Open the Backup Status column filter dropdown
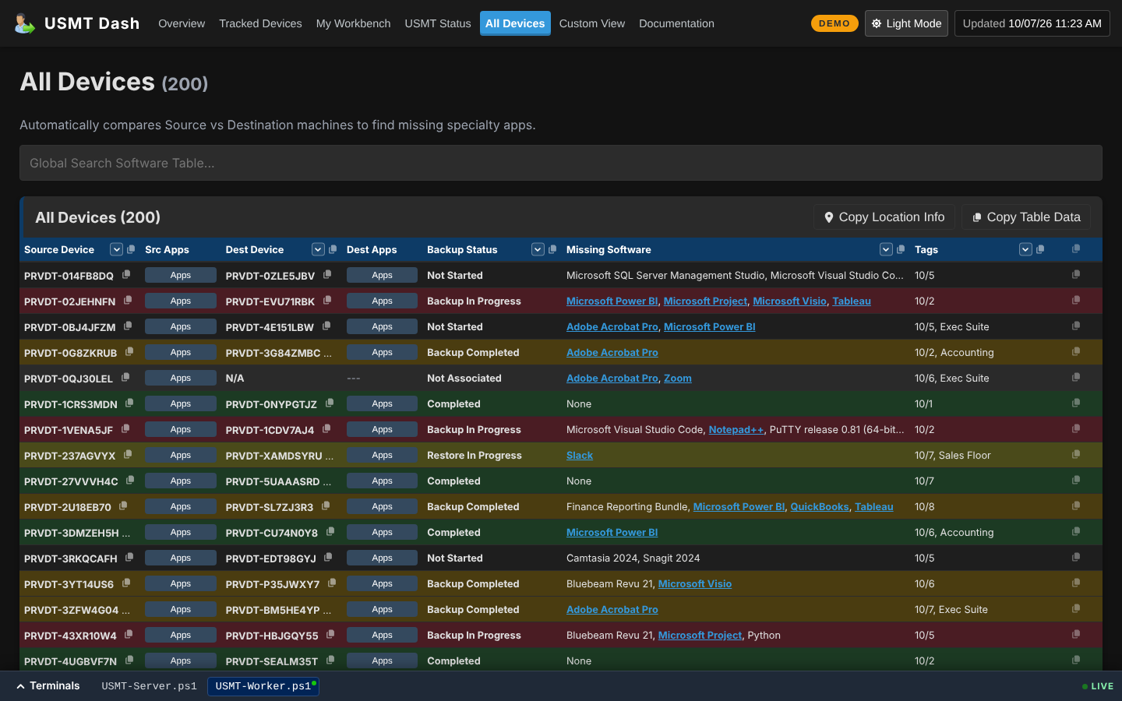This screenshot has width=1122, height=701. (538, 249)
